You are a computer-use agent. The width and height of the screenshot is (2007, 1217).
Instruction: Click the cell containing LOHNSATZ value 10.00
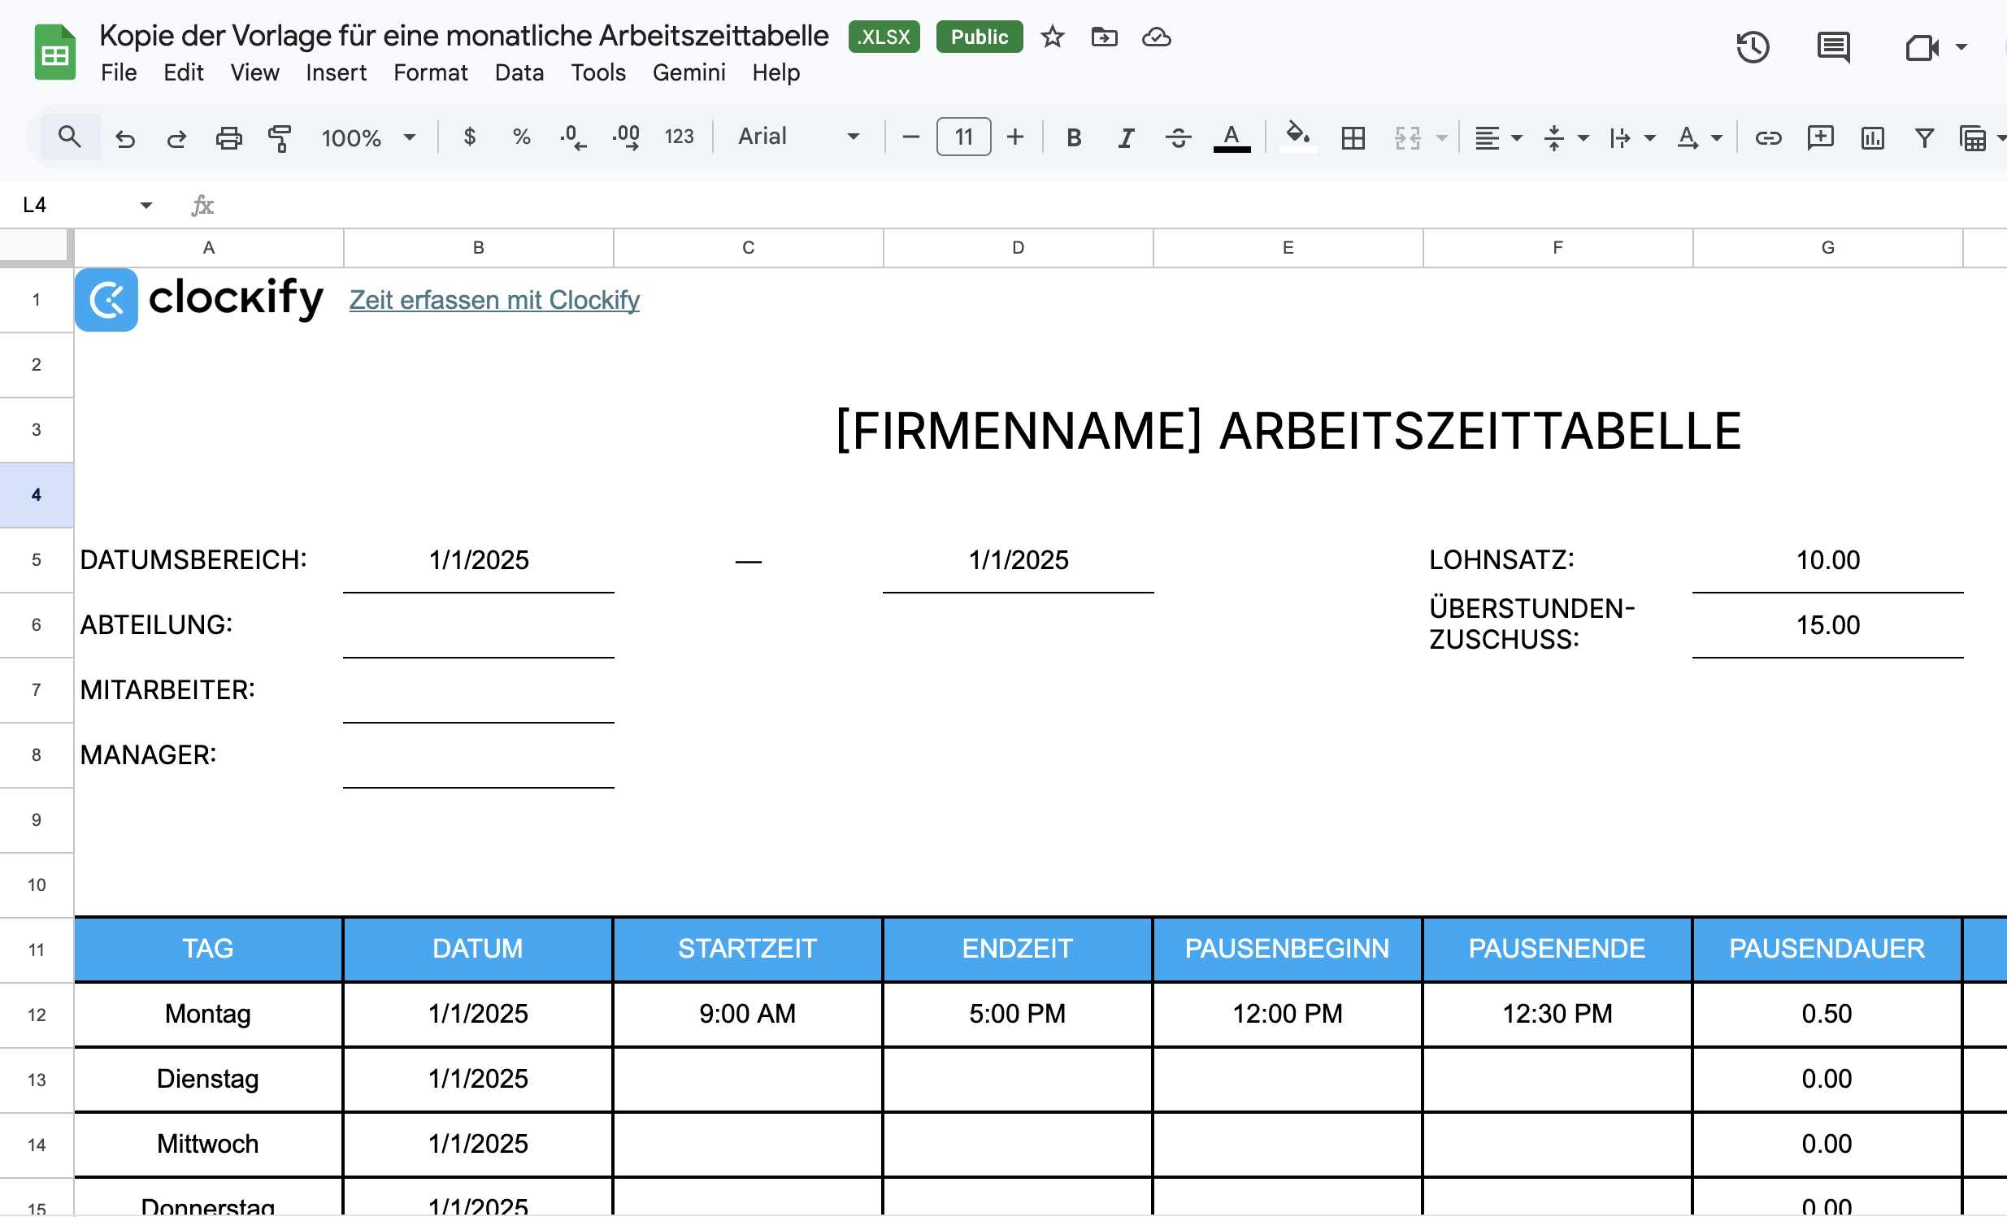pyautogui.click(x=1827, y=559)
